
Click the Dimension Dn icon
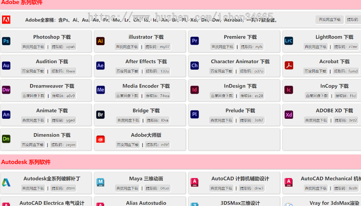tap(6, 139)
